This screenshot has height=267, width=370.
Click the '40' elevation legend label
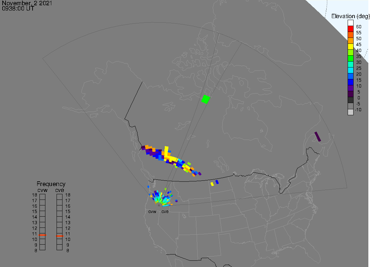[x=359, y=50]
